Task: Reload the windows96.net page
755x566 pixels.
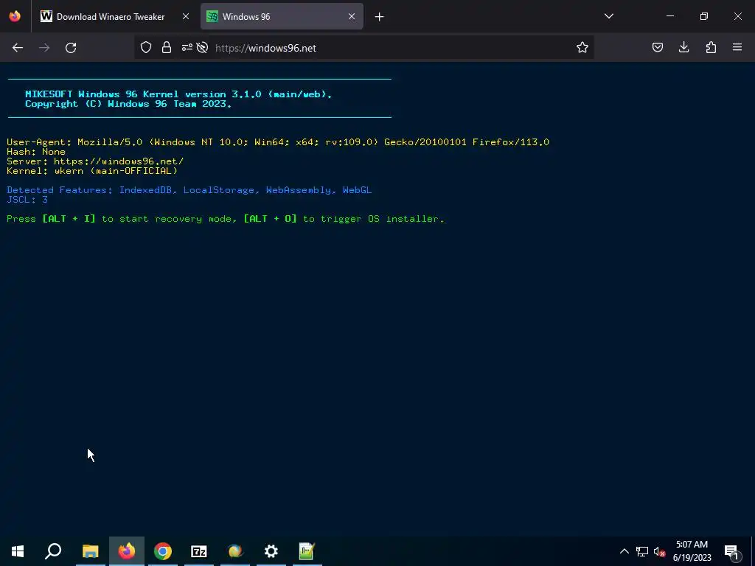Action: tap(71, 48)
